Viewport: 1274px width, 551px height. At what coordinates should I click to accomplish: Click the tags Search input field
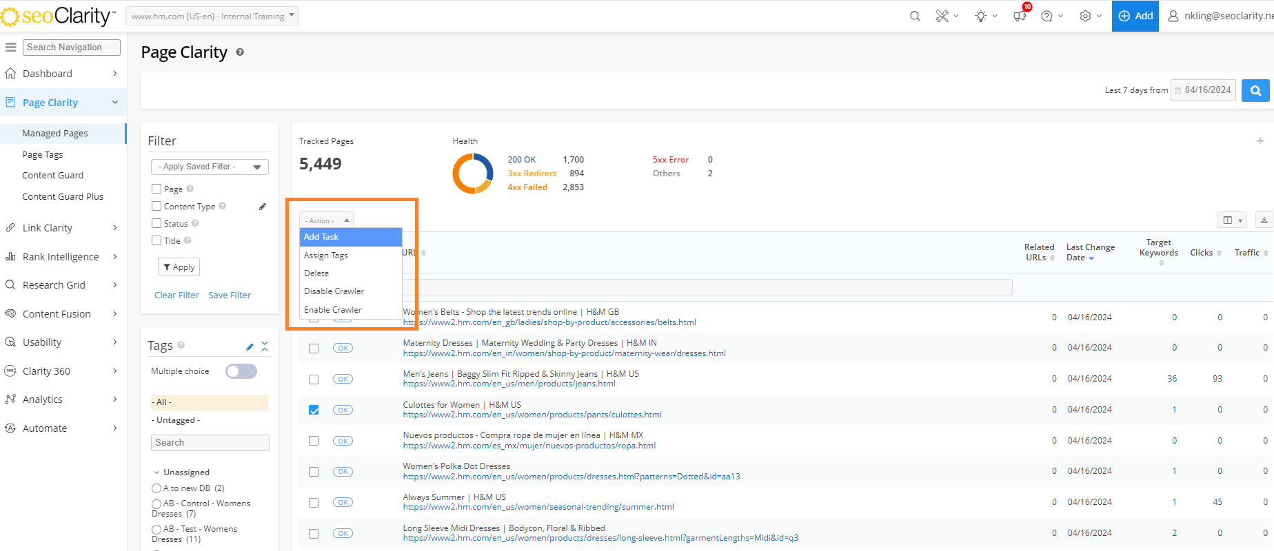[210, 443]
